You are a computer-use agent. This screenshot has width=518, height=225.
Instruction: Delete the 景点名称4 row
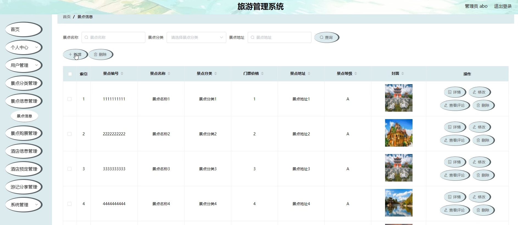(x=483, y=210)
